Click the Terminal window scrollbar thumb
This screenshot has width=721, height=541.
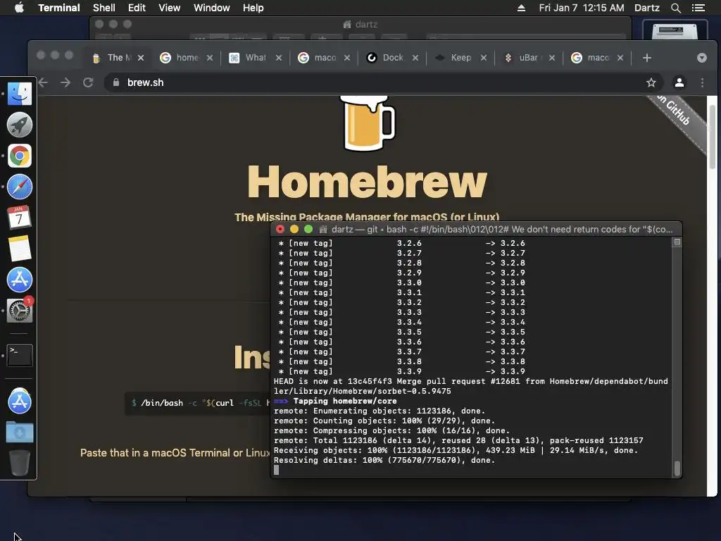coord(677,468)
